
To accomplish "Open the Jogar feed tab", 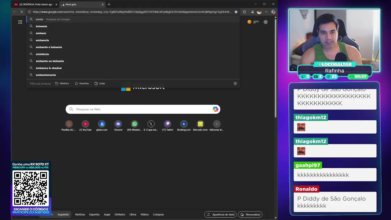I will [107, 215].
